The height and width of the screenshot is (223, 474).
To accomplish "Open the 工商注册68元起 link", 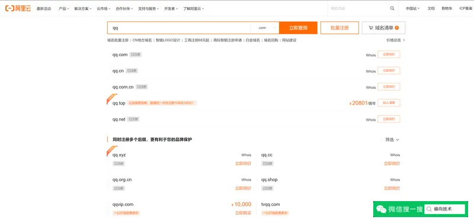I will pos(197,40).
